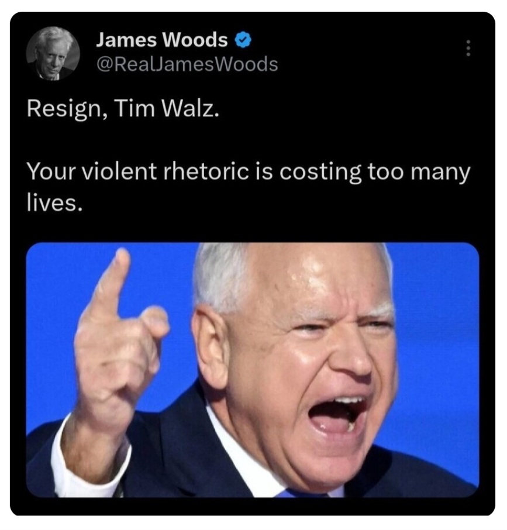Open James Woods' round profile avatar
This screenshot has height=530, width=507.
[53, 53]
